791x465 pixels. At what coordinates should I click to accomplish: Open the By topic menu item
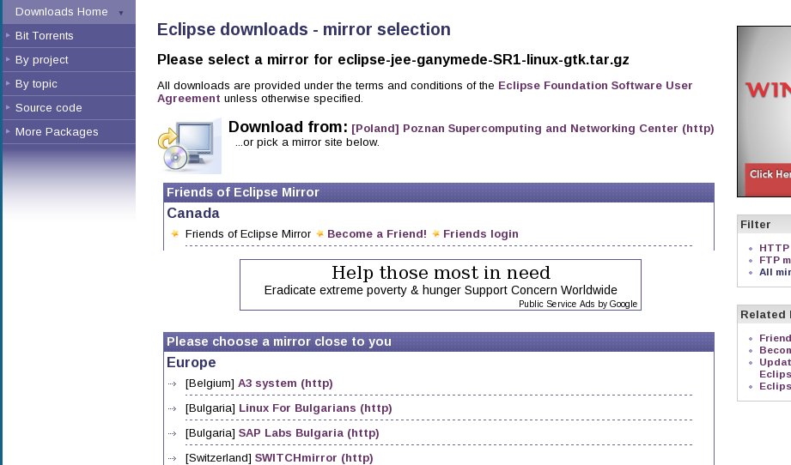coord(38,84)
